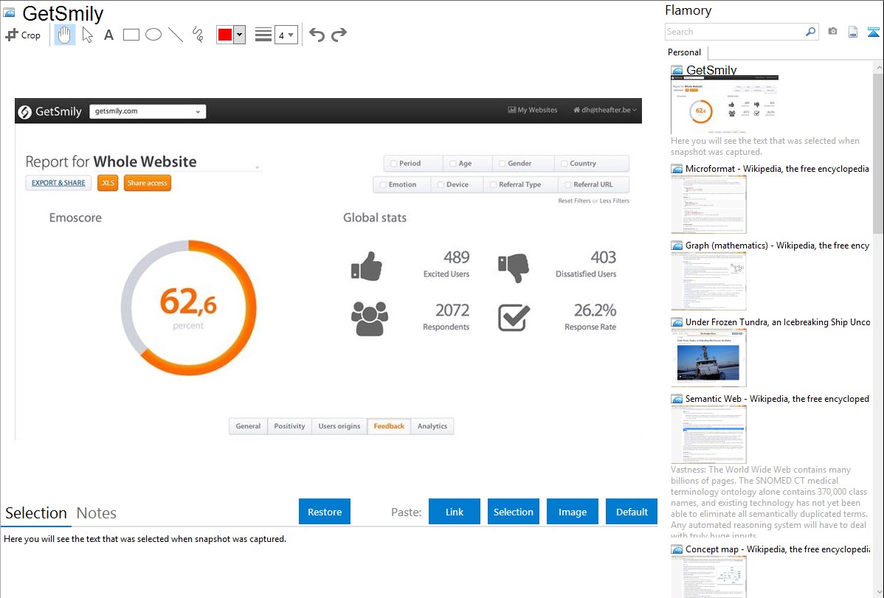Tick the Age filter checkbox
Screen dimensions: 884x598
click(453, 164)
